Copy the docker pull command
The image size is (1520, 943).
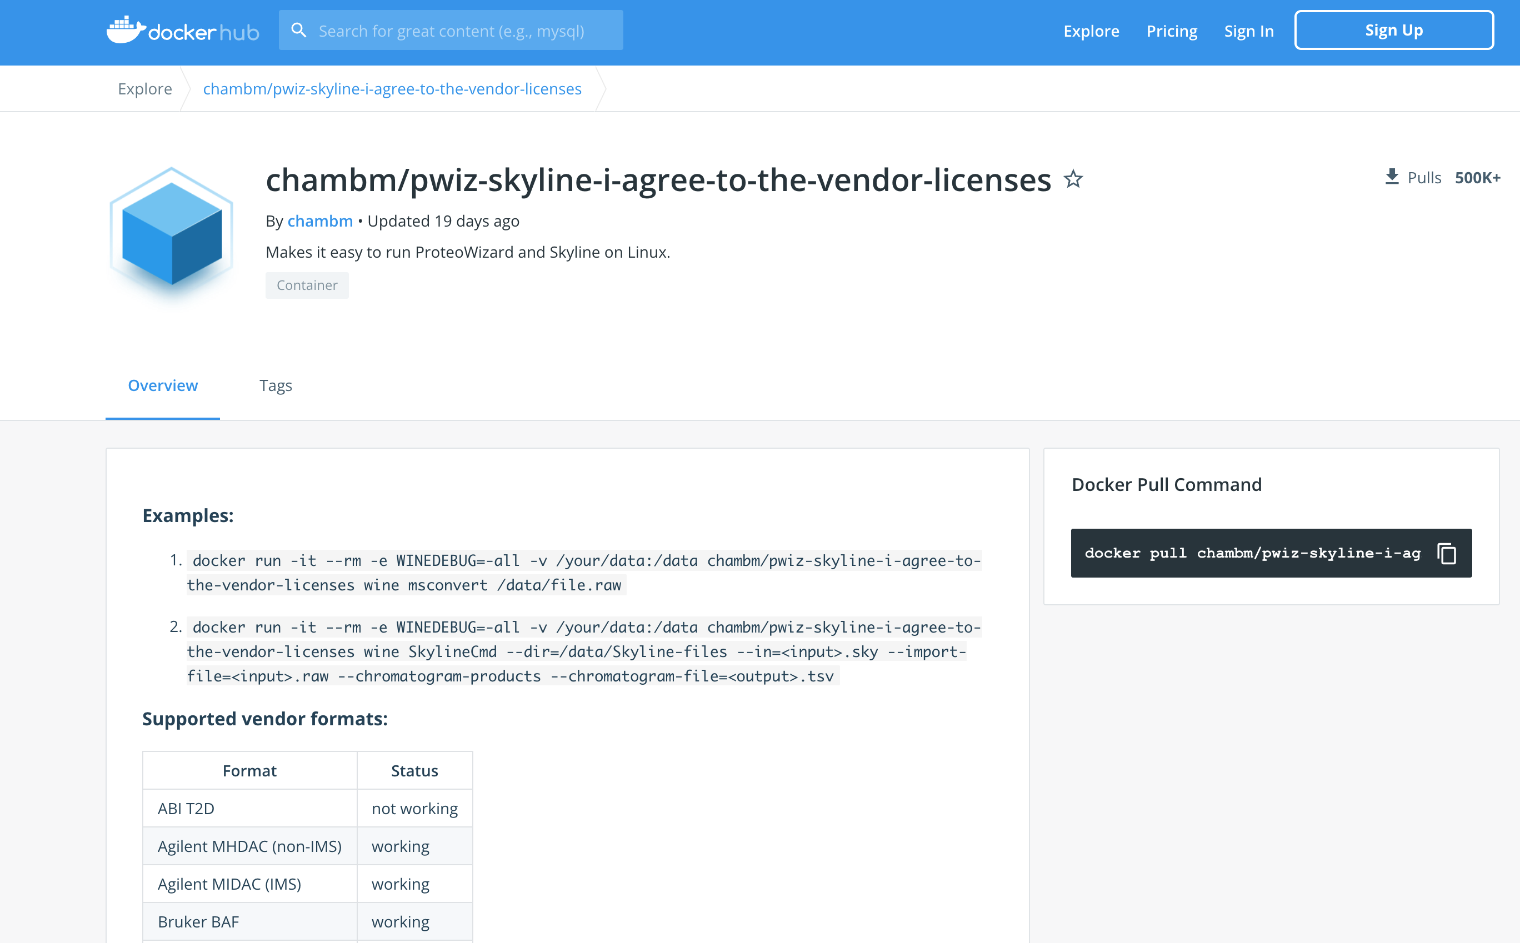(1447, 553)
